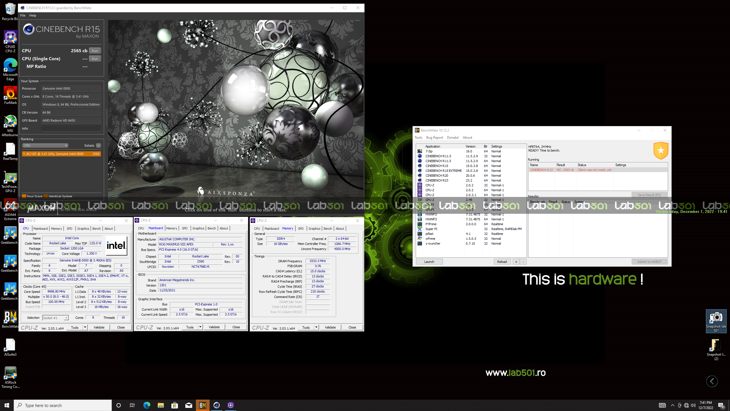Click Launch in BenchMate

pyautogui.click(x=429, y=262)
